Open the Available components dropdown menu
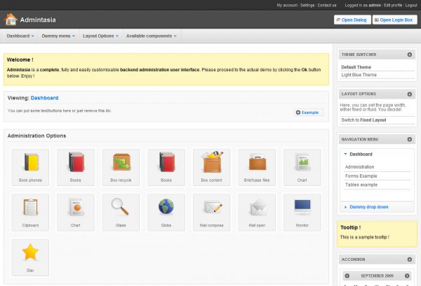This screenshot has height=286, width=421. point(152,36)
